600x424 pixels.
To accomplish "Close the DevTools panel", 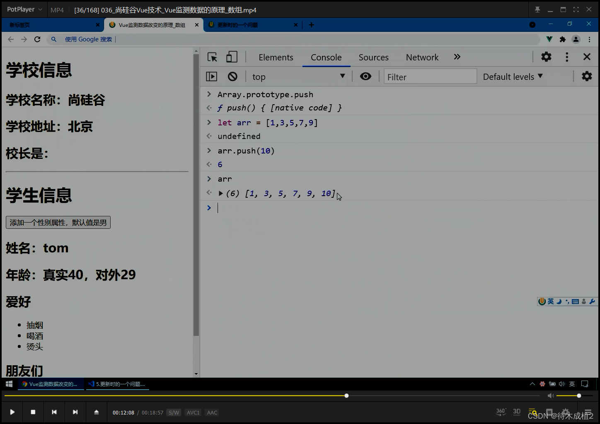I will [x=587, y=57].
